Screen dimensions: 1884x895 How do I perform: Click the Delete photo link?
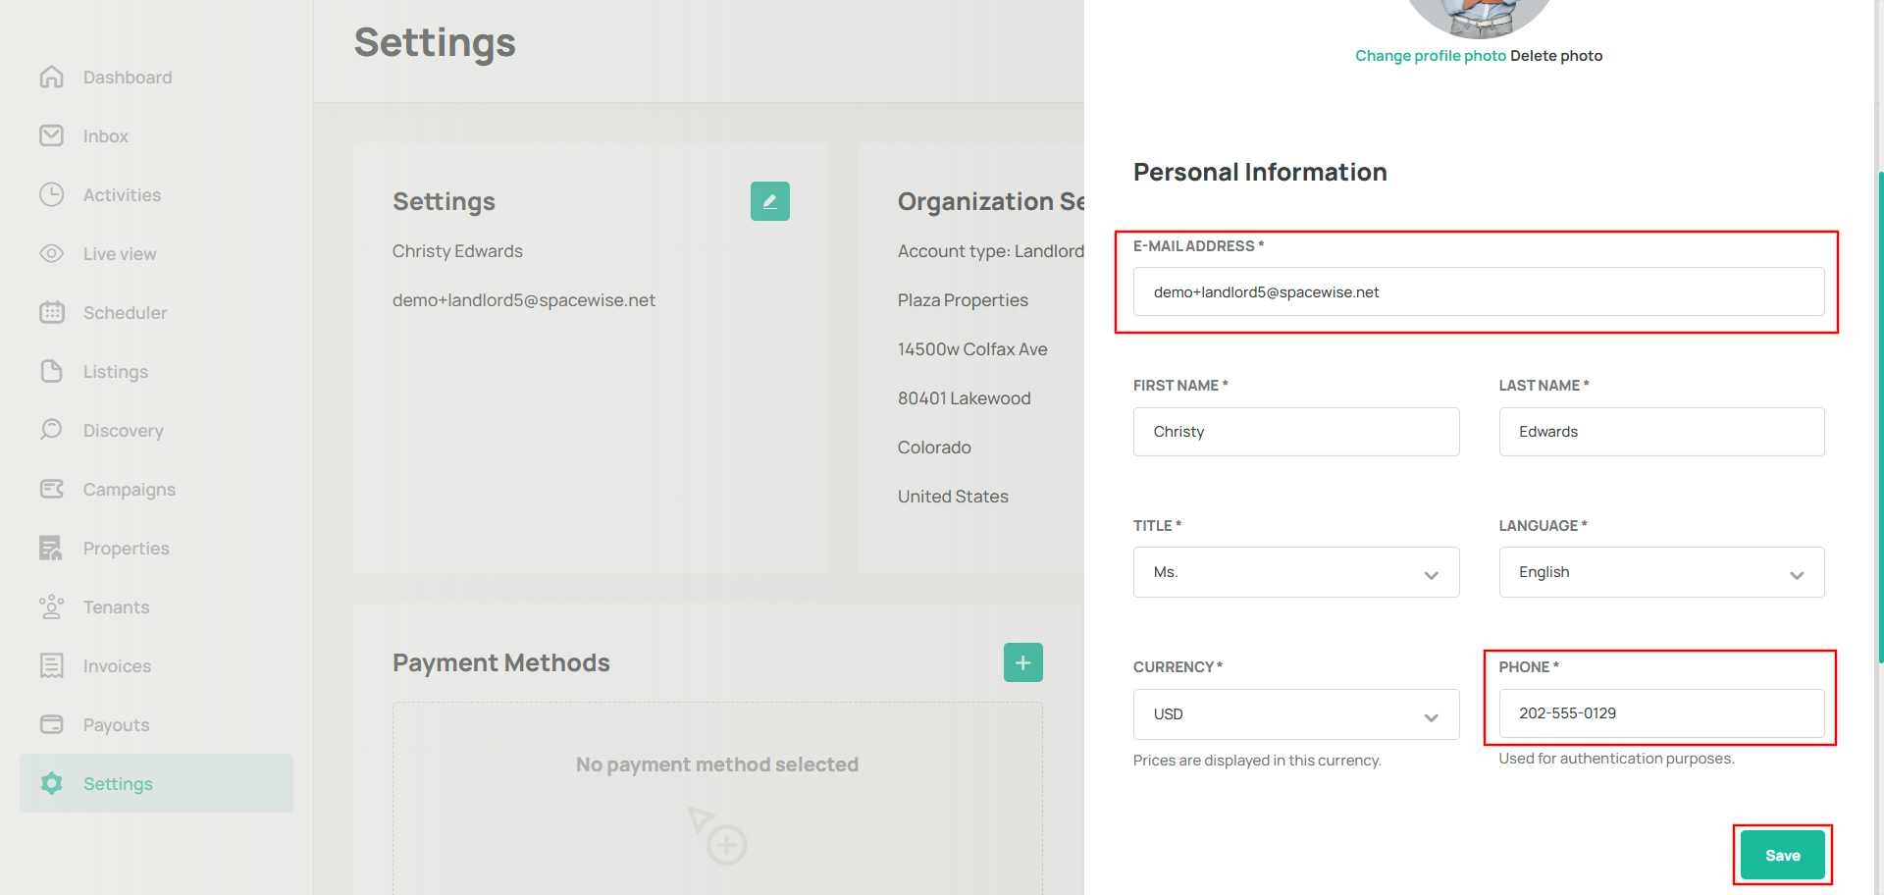click(1556, 56)
